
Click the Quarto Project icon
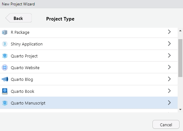click(5, 56)
